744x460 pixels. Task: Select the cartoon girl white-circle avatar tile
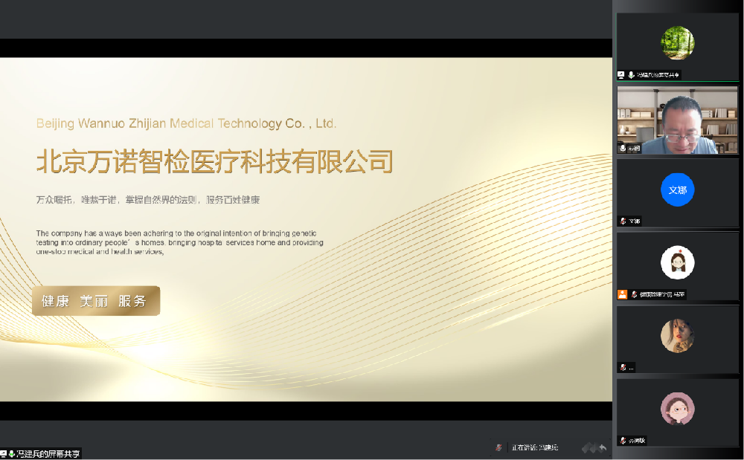click(x=678, y=266)
